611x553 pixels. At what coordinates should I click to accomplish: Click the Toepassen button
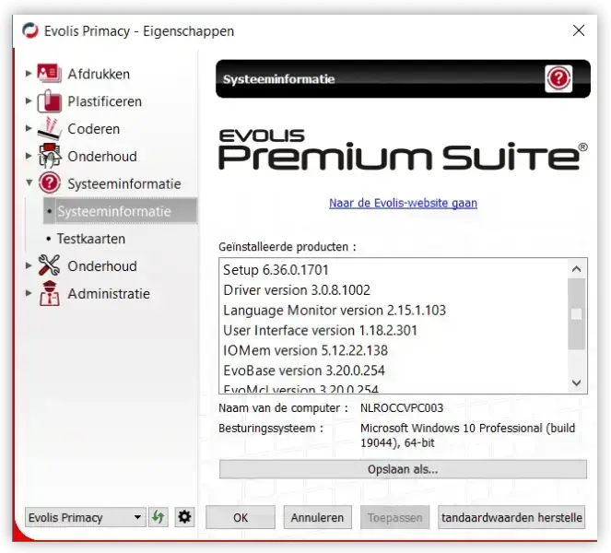click(x=394, y=518)
